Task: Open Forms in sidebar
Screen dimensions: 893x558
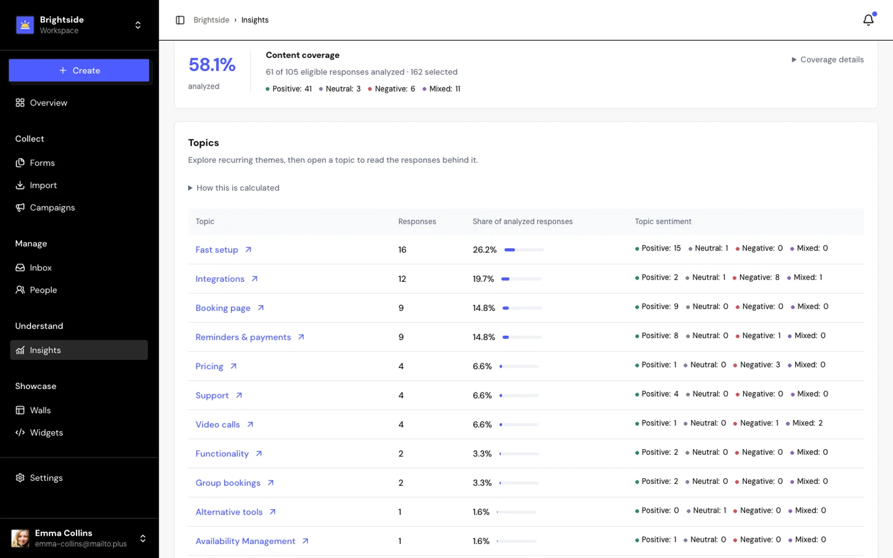Action: pyautogui.click(x=79, y=163)
